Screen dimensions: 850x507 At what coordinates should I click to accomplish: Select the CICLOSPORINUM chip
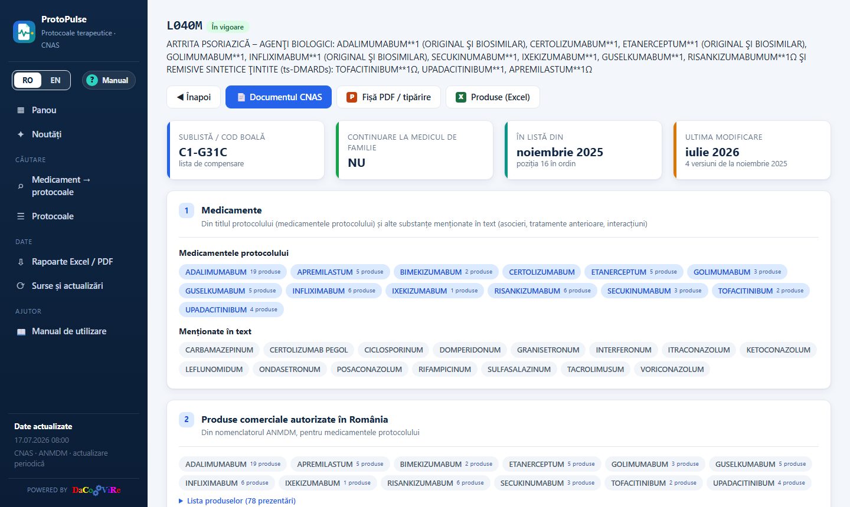394,350
